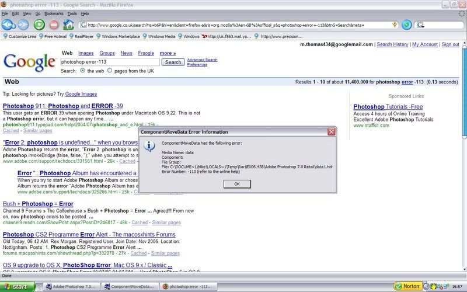The height and width of the screenshot is (292, 467).
Task: Open the sponsored 'Photoshop Tutorials -Free' link
Action: [388, 107]
